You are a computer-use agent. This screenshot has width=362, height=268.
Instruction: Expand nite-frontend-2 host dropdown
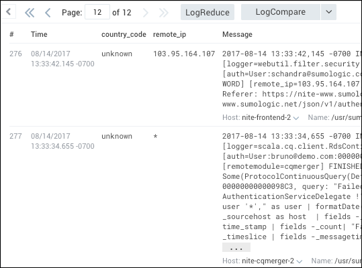click(296, 118)
